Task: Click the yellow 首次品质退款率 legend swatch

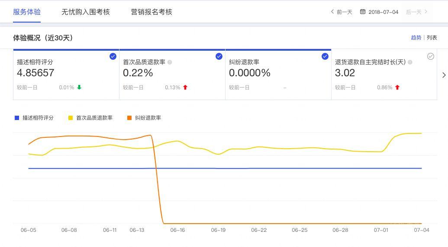Action: tap(71, 118)
